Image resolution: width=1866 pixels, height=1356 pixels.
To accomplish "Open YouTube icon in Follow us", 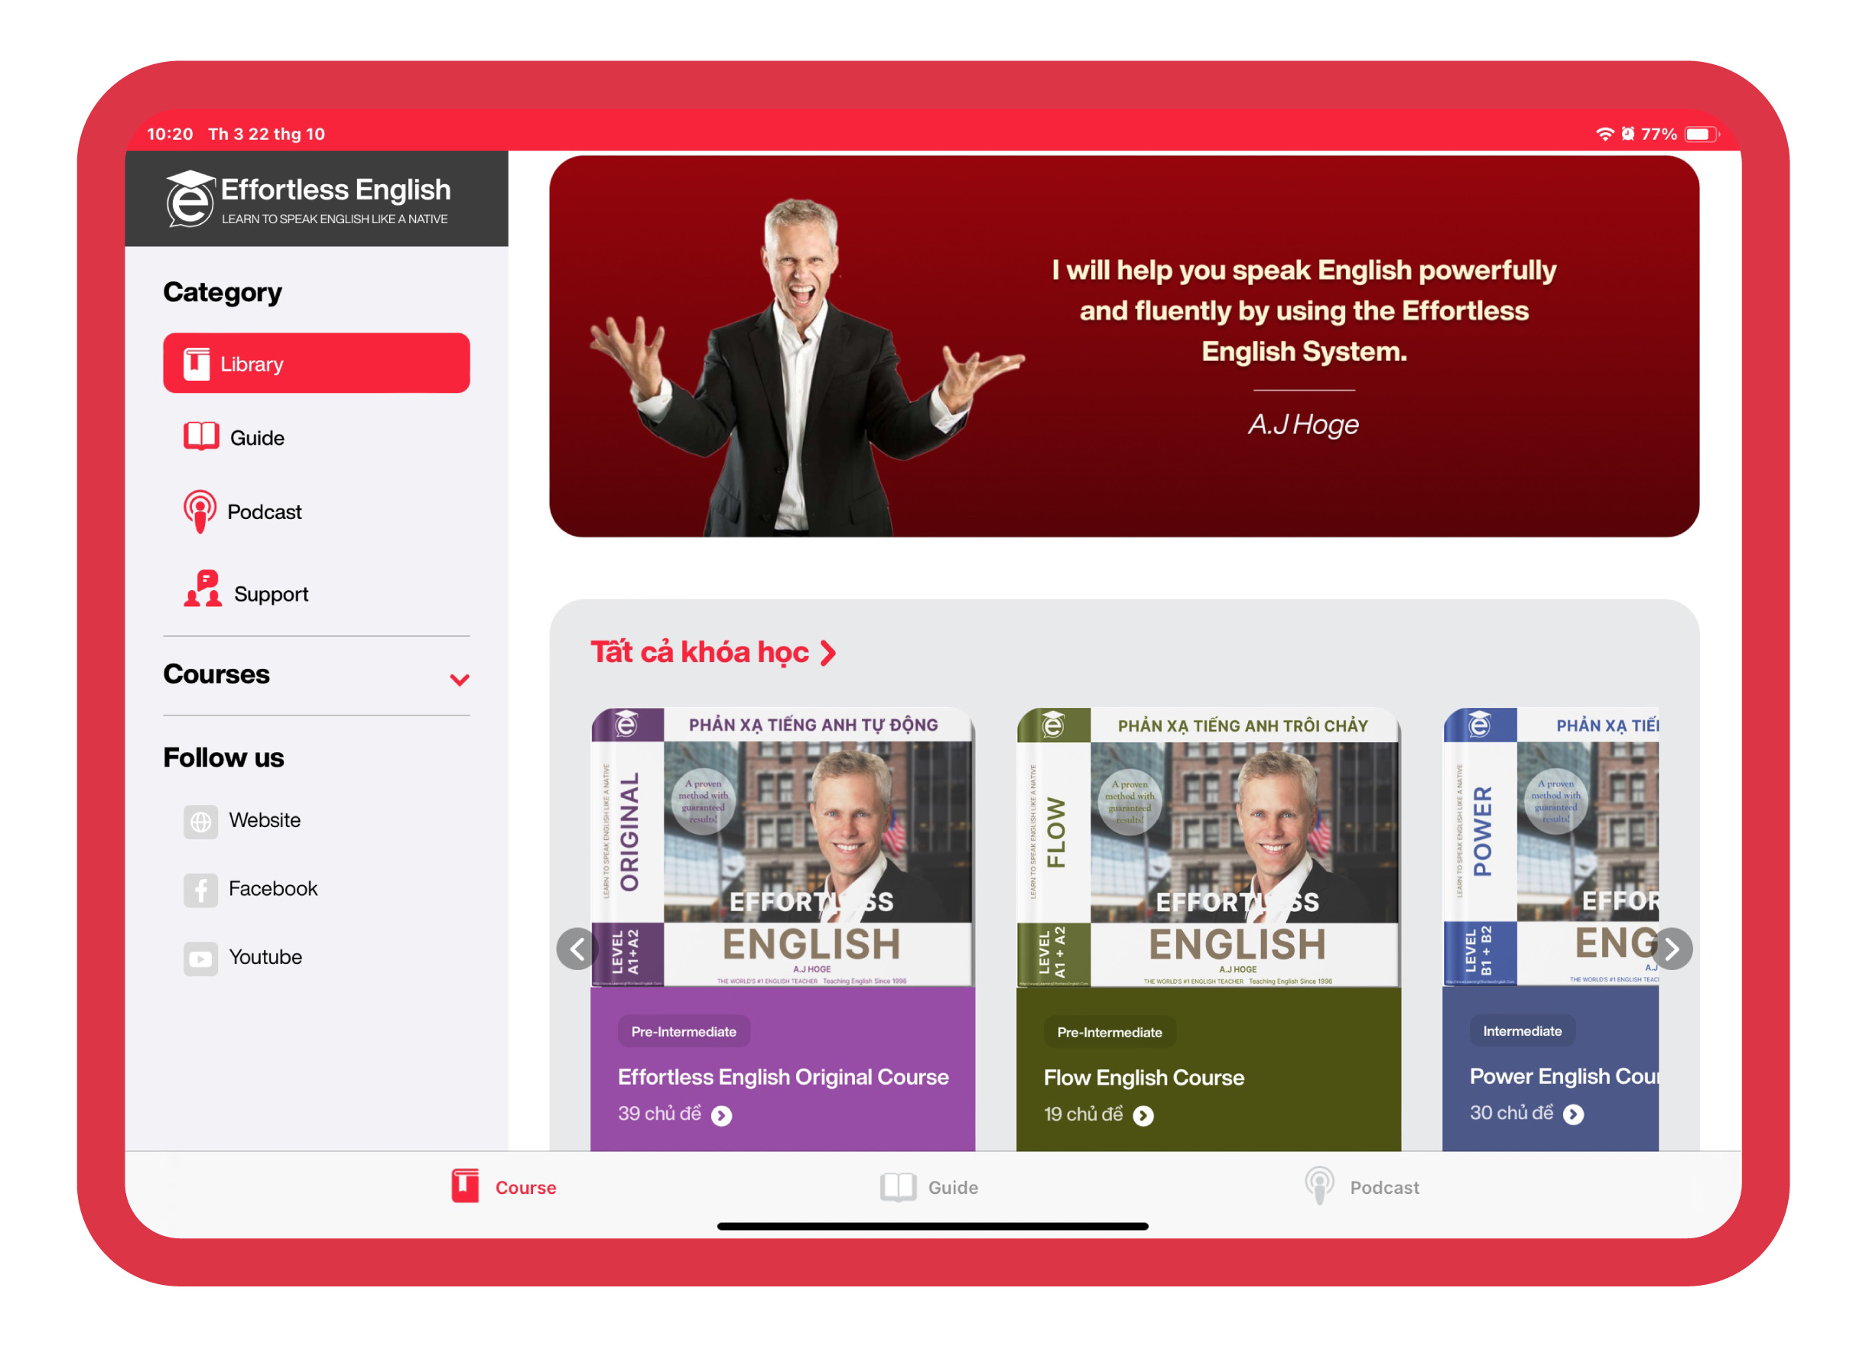I will (x=201, y=956).
